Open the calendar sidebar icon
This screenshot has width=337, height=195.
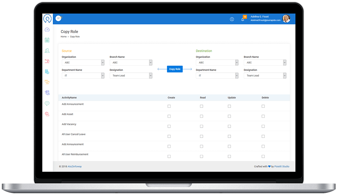[x=47, y=40]
